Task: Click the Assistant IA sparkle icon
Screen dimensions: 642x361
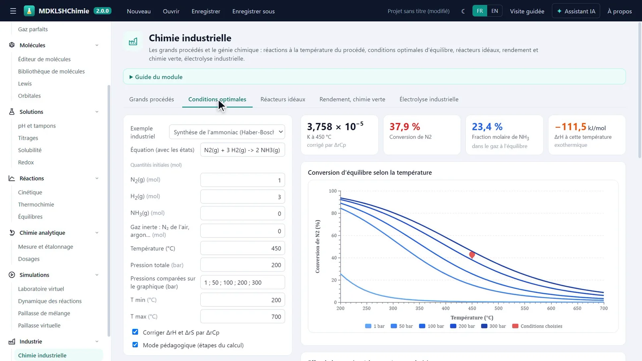Action: click(559, 11)
